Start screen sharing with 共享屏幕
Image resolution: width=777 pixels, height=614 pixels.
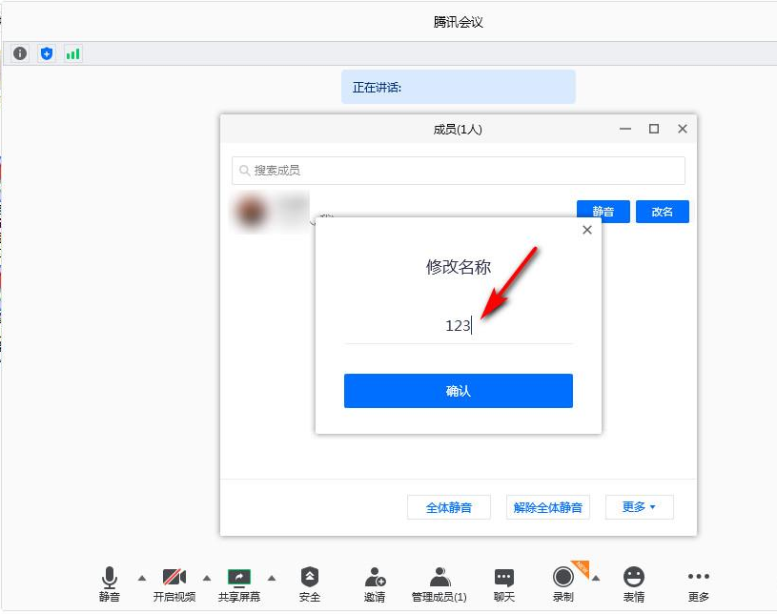(x=239, y=583)
